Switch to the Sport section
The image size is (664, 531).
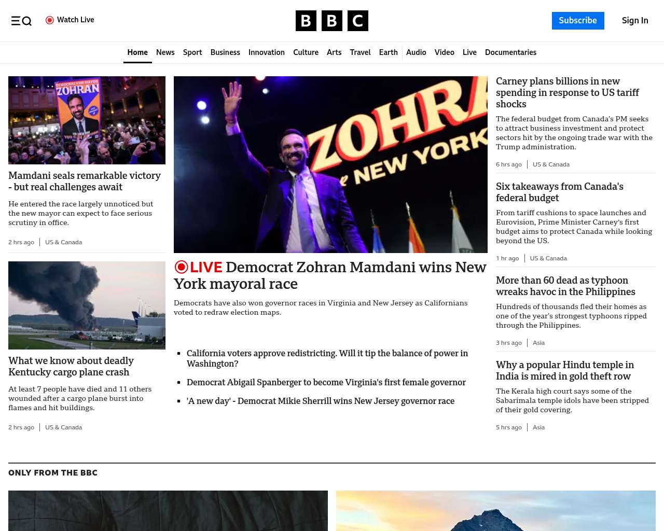click(192, 52)
